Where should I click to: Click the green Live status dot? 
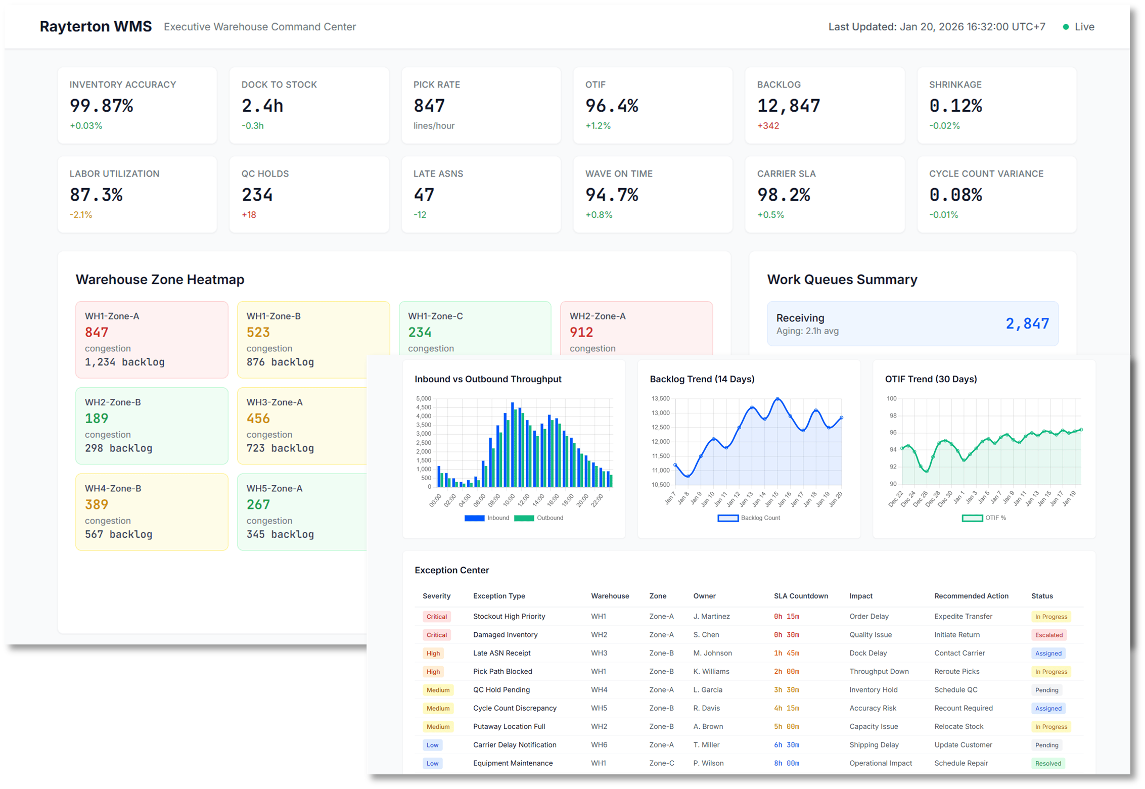pos(1066,27)
